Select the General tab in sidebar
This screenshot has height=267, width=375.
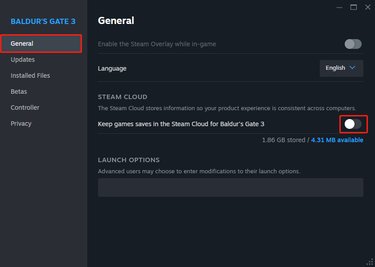point(41,44)
